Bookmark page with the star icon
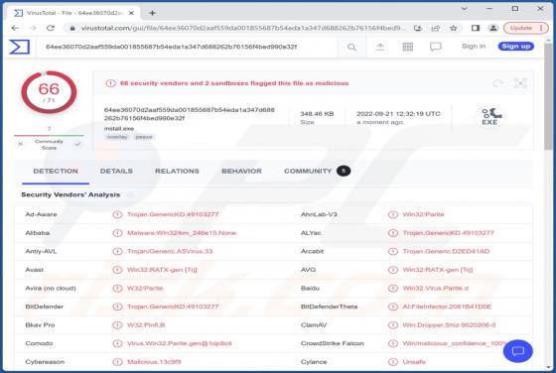The image size is (556, 373). [x=453, y=28]
